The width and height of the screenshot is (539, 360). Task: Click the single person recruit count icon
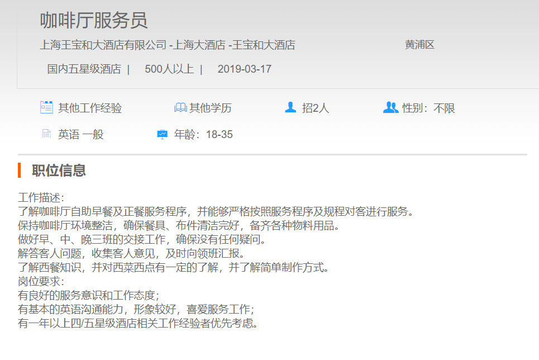[x=290, y=107]
